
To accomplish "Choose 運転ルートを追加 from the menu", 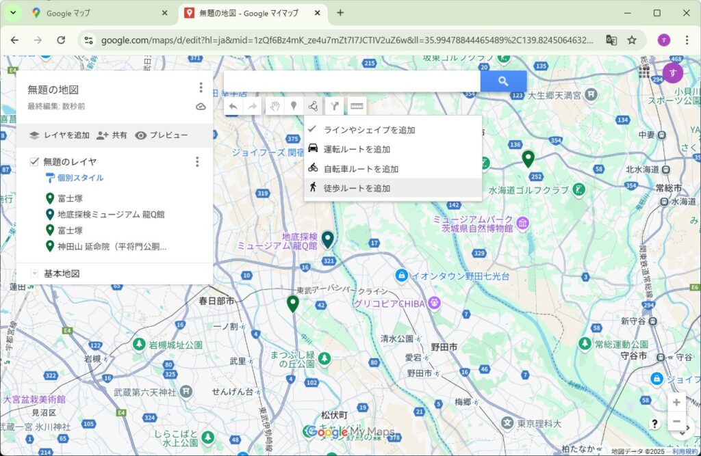I will click(x=394, y=149).
